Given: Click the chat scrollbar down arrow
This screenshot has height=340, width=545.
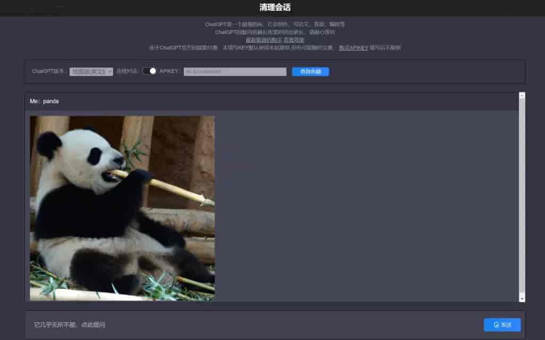Looking at the screenshot, I should (x=522, y=298).
